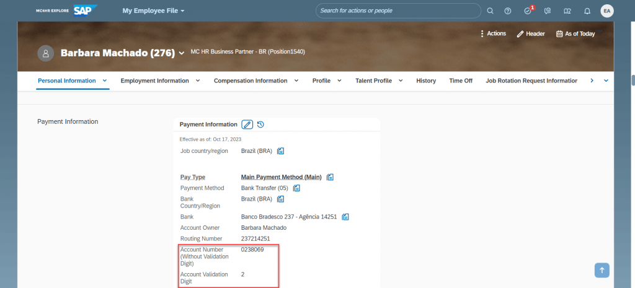The width and height of the screenshot is (635, 288).
Task: Click the page vertical scrollbar thumb
Action: click(633, 80)
